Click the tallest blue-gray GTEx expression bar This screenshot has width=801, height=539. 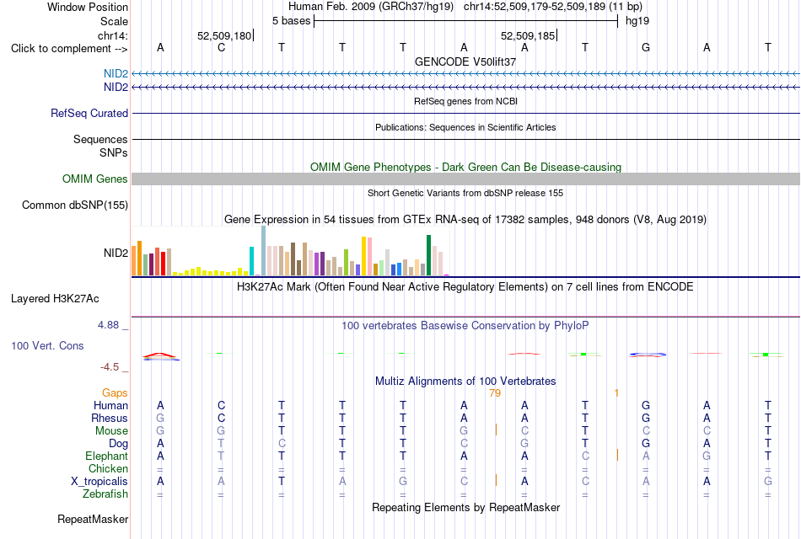(x=264, y=251)
